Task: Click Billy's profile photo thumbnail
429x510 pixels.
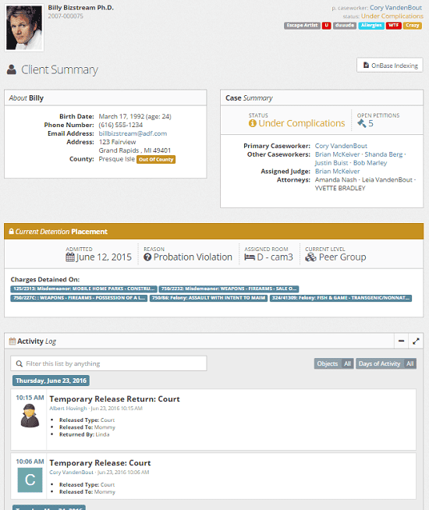Action: coord(24,27)
